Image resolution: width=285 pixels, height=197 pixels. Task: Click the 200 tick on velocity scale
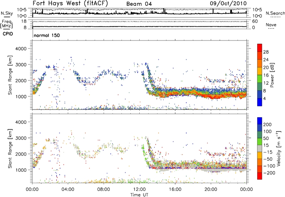tap(268, 124)
